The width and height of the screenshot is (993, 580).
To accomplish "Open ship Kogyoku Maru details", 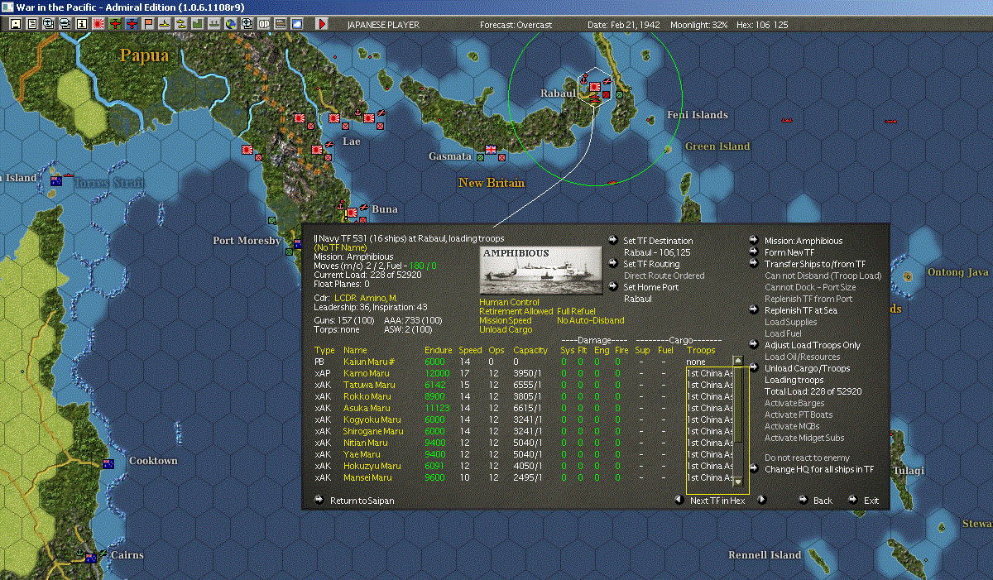I will tap(372, 420).
